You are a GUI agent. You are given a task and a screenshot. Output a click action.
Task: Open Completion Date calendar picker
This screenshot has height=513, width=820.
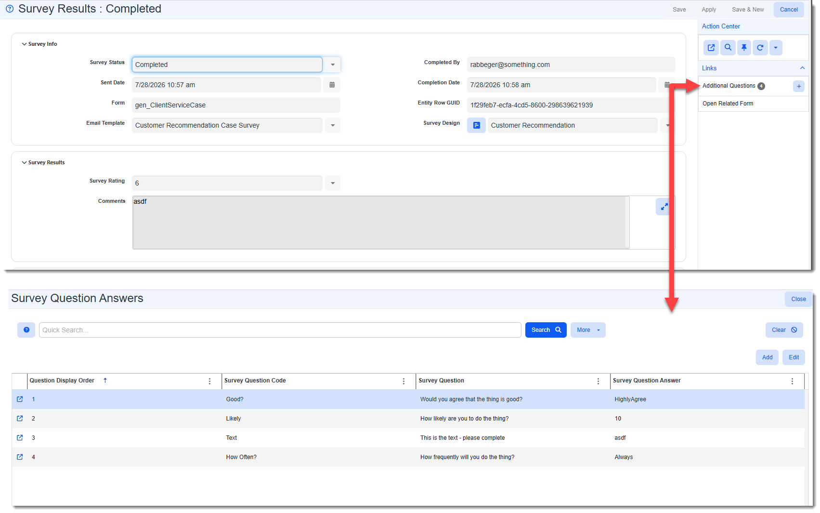click(666, 85)
